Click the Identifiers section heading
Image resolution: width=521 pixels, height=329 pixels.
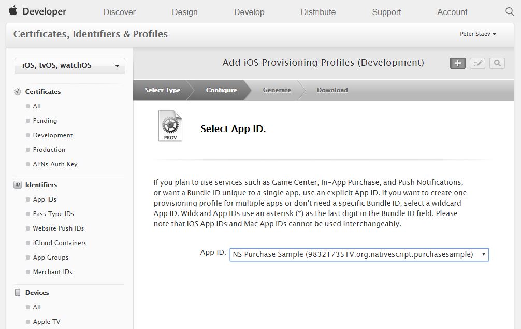point(41,185)
